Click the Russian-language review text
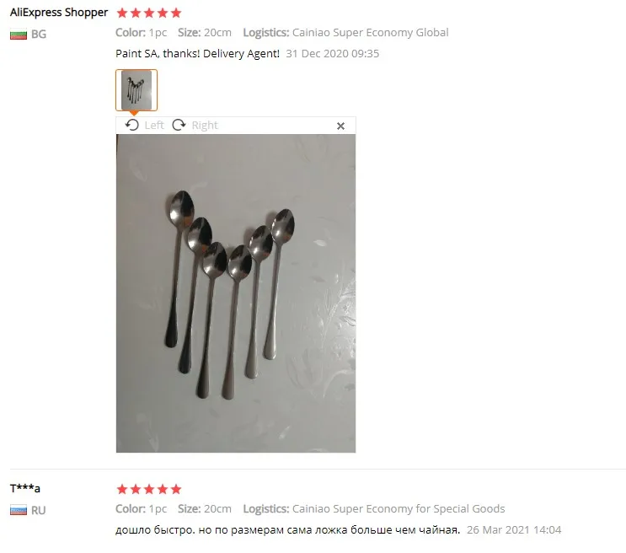Viewport: 626px width, 553px height. click(287, 530)
